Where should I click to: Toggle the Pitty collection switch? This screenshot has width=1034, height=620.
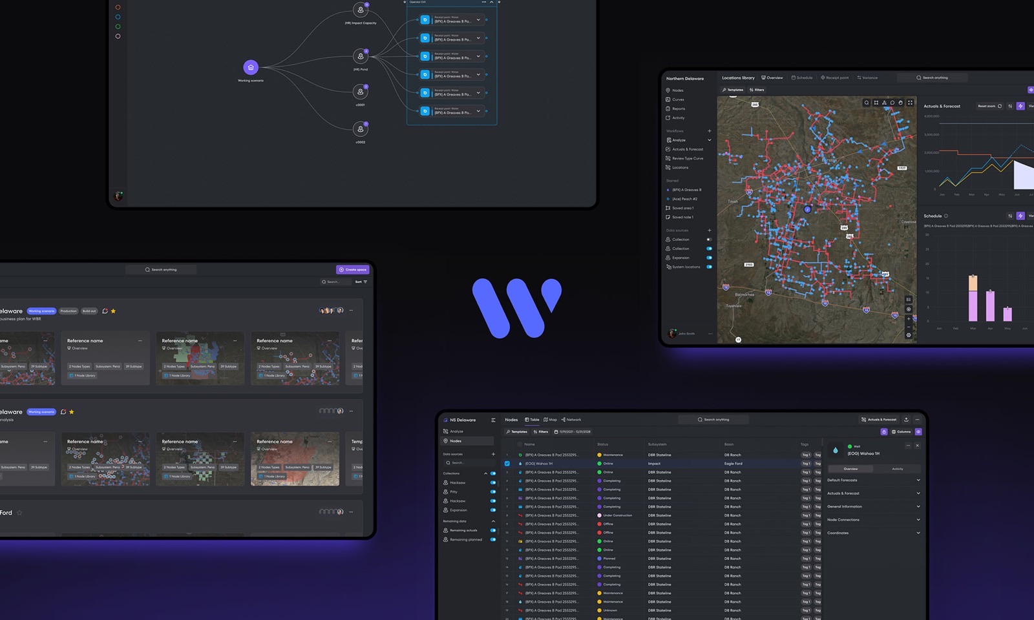point(493,492)
